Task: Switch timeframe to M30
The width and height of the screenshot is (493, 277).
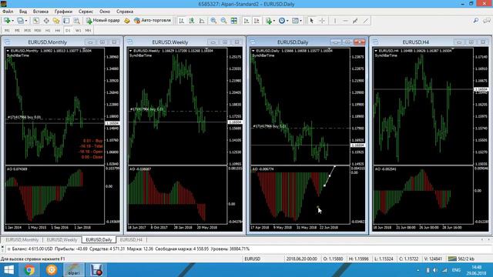Action: (38, 31)
